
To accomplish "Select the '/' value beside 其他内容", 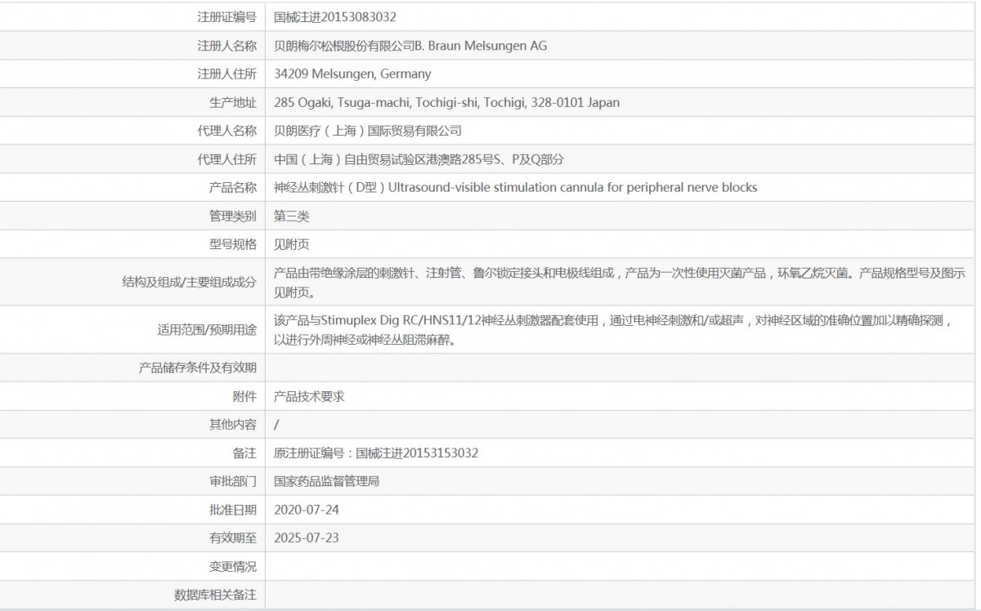I will point(277,425).
